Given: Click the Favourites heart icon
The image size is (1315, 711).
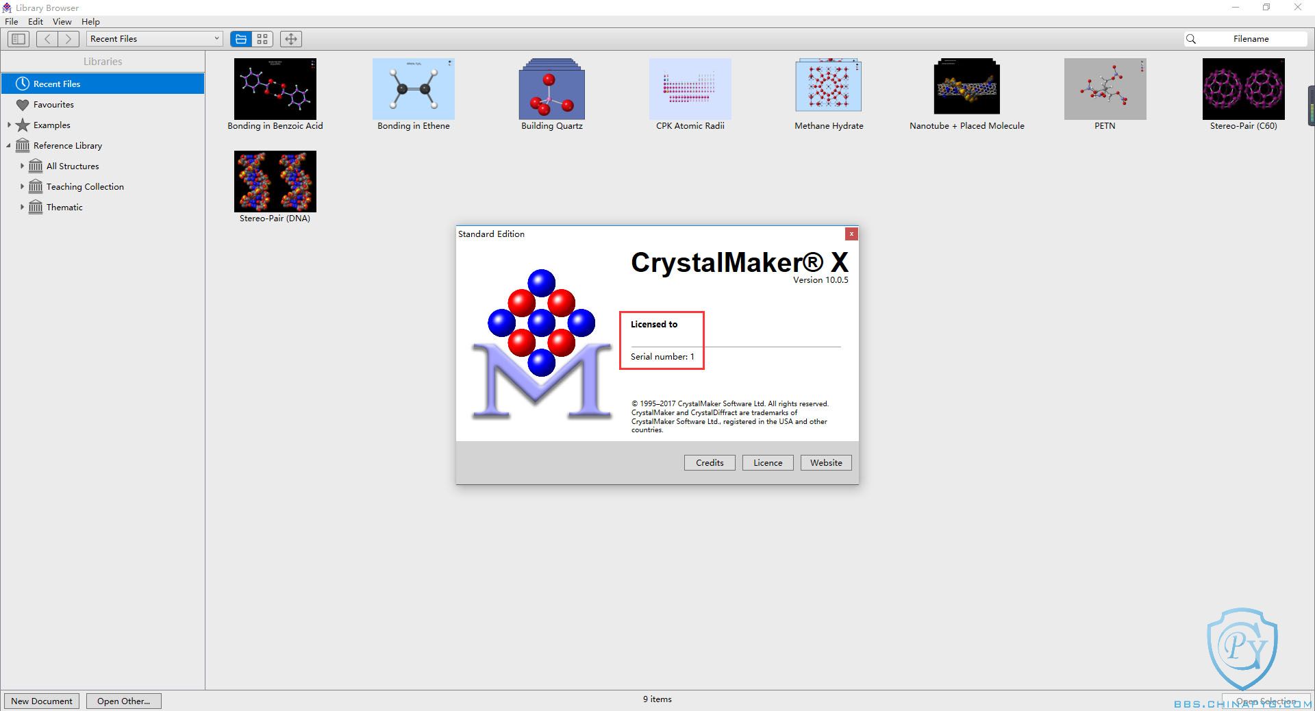Looking at the screenshot, I should tap(23, 105).
